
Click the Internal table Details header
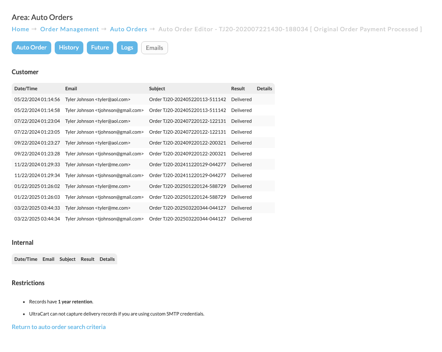click(x=107, y=259)
